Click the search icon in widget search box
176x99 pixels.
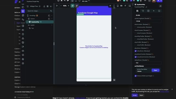click(x=51, y=11)
